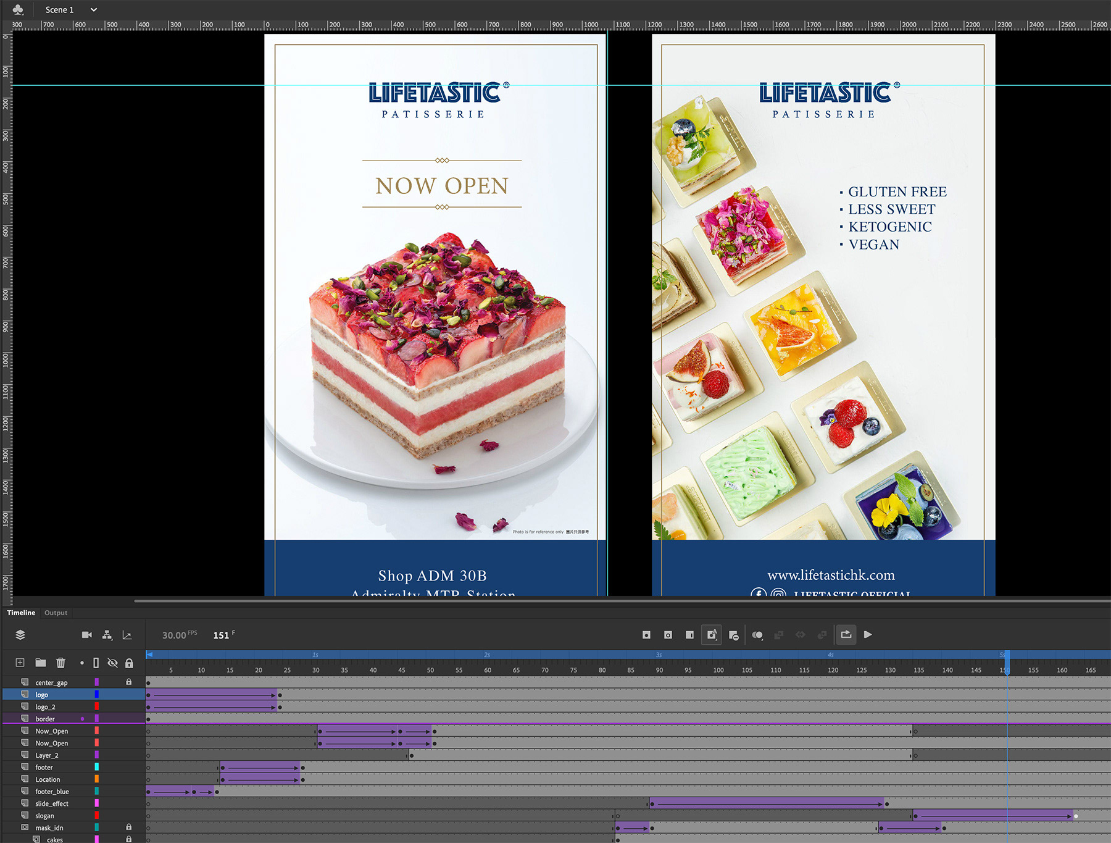Select the footer_blue layer
1111x843 pixels.
tap(52, 791)
